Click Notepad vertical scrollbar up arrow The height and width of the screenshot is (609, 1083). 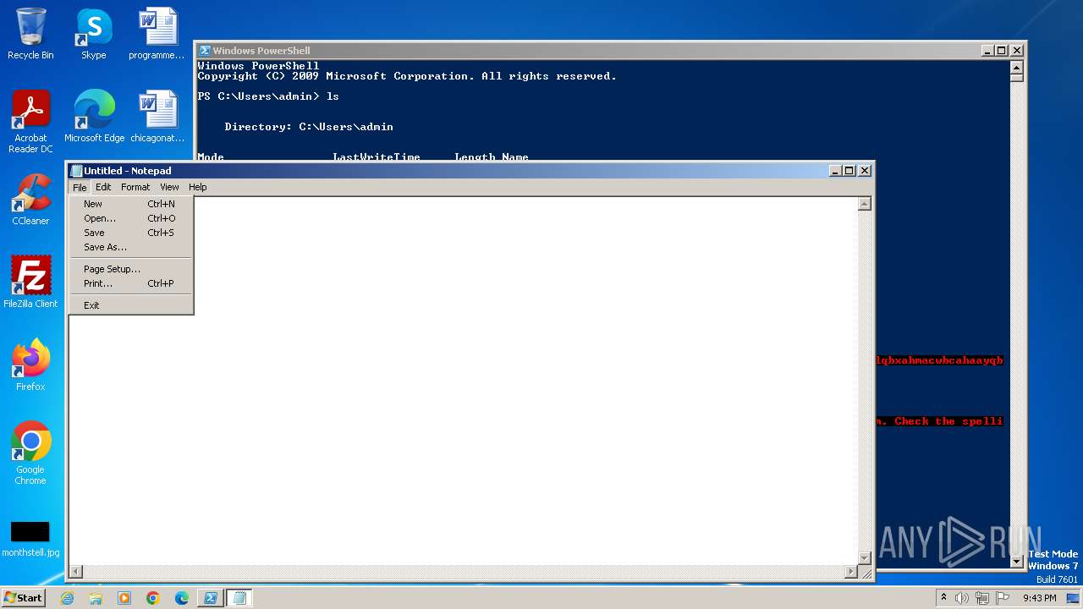pyautogui.click(x=865, y=204)
